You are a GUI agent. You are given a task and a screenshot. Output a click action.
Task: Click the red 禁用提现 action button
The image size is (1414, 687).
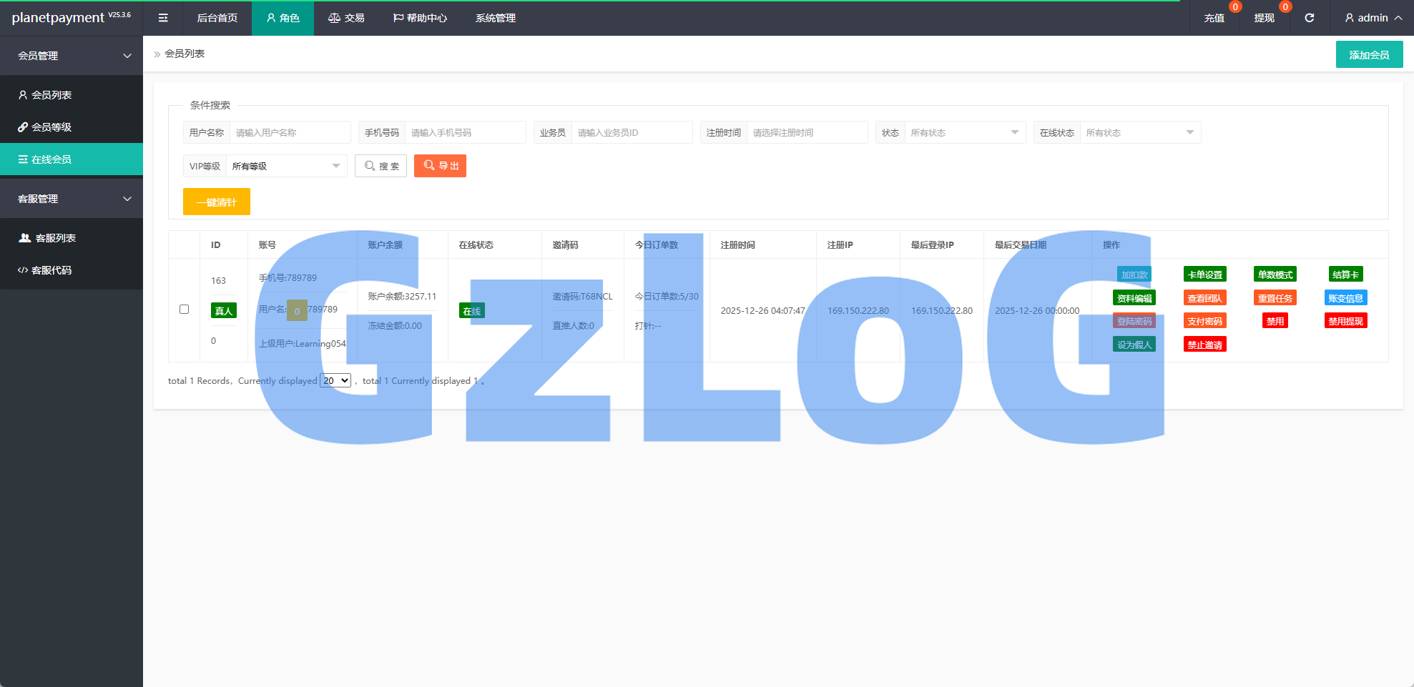click(1345, 321)
